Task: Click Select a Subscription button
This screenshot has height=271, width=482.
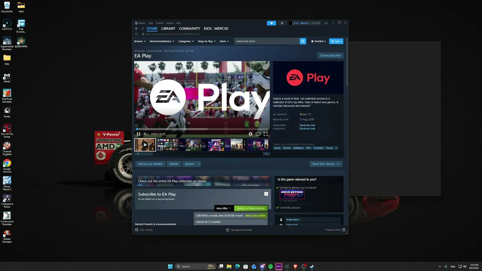Action: coord(251,208)
